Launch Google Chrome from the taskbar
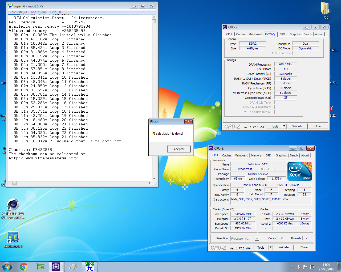This screenshot has height=272, width=341. [24, 267]
